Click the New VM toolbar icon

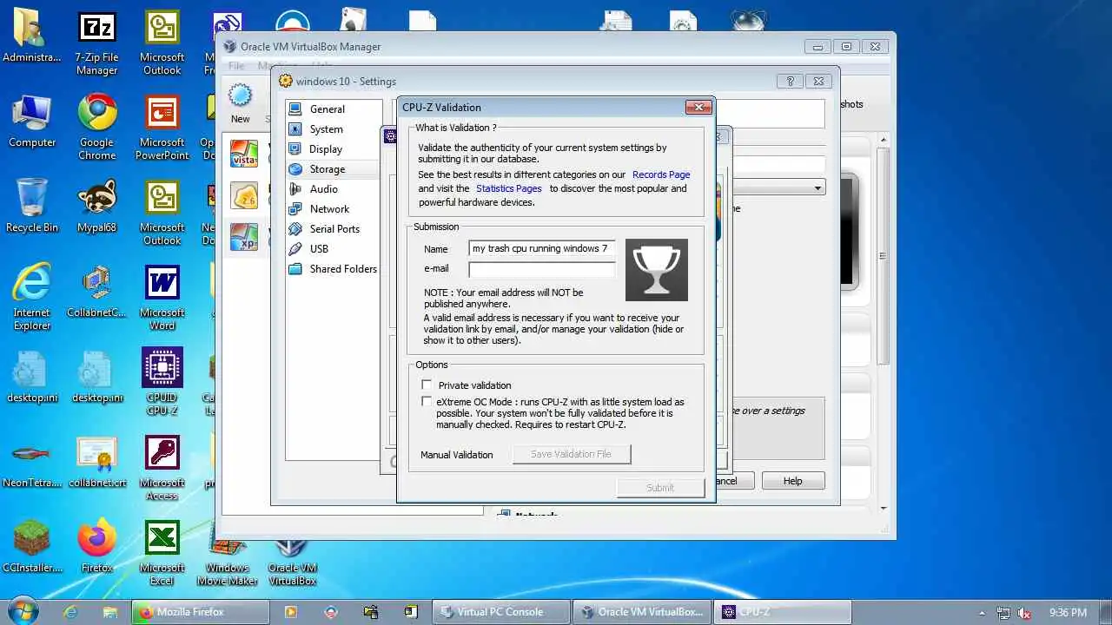tap(240, 103)
